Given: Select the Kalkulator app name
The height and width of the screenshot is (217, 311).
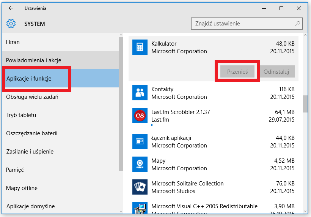Looking at the screenshot, I should [x=164, y=44].
